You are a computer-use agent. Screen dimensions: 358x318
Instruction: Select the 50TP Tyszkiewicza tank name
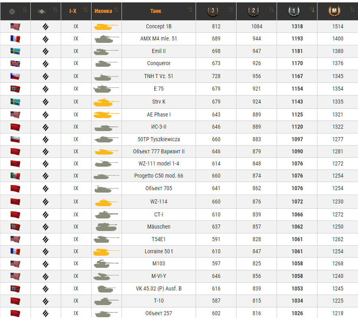point(159,140)
